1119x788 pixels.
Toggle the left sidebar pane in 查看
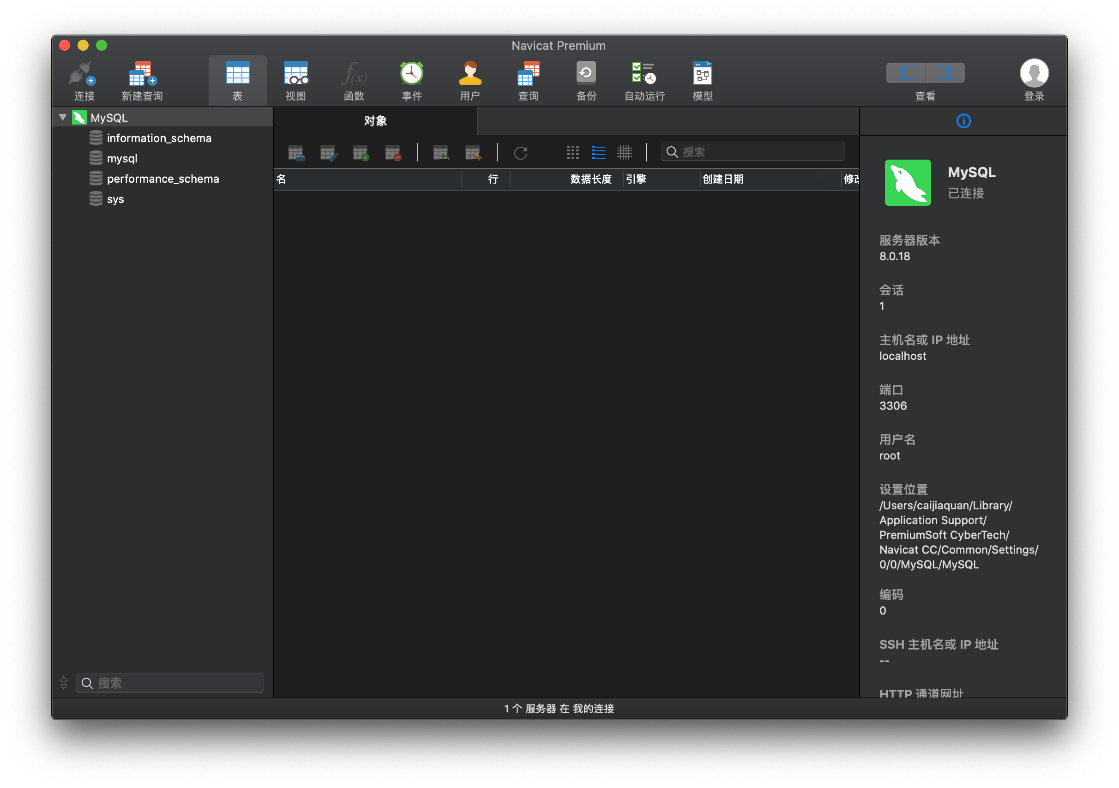[x=906, y=73]
